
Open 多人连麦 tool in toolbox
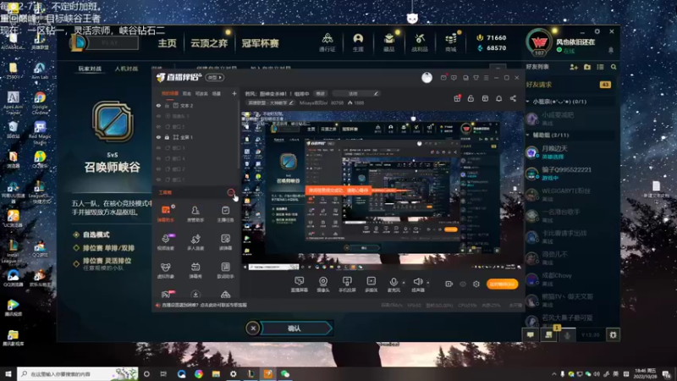(x=195, y=242)
